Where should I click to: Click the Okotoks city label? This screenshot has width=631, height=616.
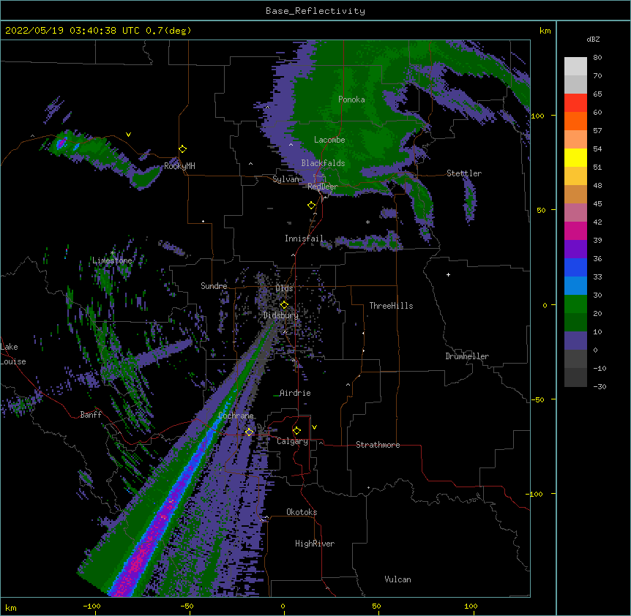coord(302,512)
